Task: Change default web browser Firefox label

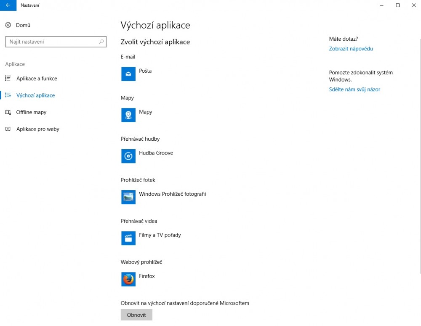Action: point(147,276)
